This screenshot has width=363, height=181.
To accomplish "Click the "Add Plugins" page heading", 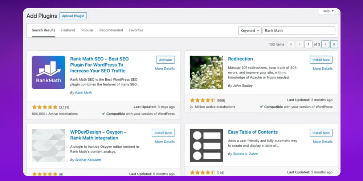I will (42, 16).
